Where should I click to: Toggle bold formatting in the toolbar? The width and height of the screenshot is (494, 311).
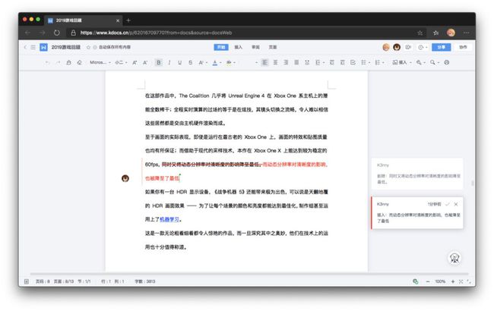[159, 62]
